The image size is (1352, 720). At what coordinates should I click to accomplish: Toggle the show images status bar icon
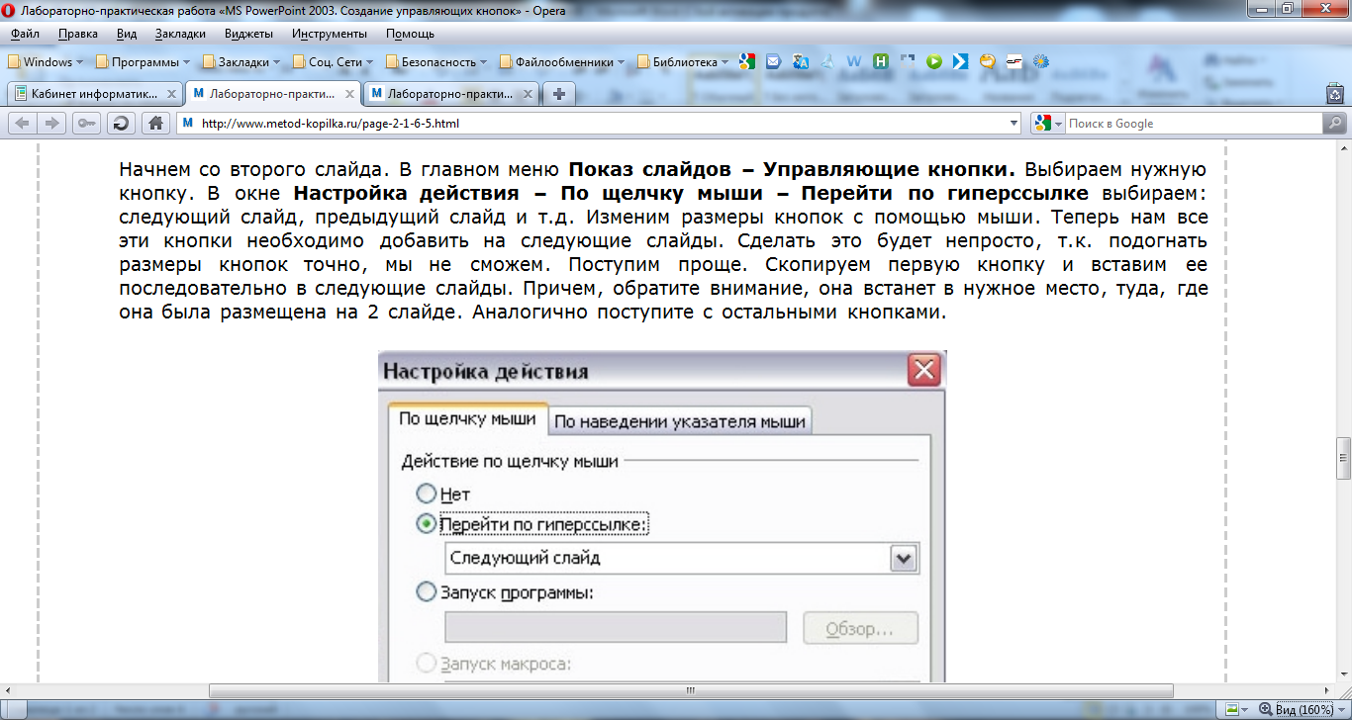pyautogui.click(x=1232, y=709)
